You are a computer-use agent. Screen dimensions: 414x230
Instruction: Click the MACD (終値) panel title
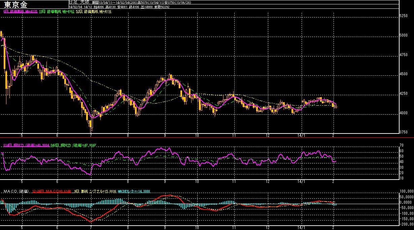[x=17, y=191]
